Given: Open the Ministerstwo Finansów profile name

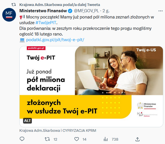Looking at the screenshot, I should 43,11.
